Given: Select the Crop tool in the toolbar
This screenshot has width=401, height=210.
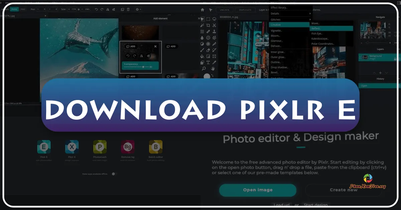Looking at the screenshot, I should tap(208, 26).
